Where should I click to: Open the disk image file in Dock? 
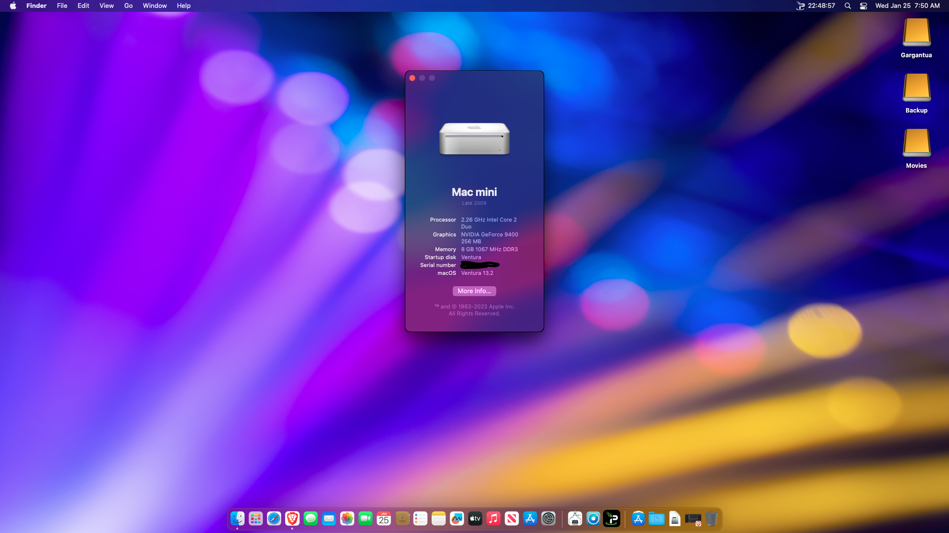coord(675,519)
